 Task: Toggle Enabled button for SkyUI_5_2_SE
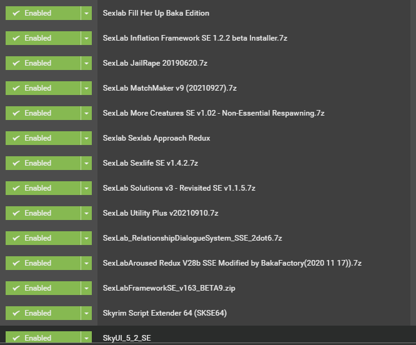coord(43,337)
